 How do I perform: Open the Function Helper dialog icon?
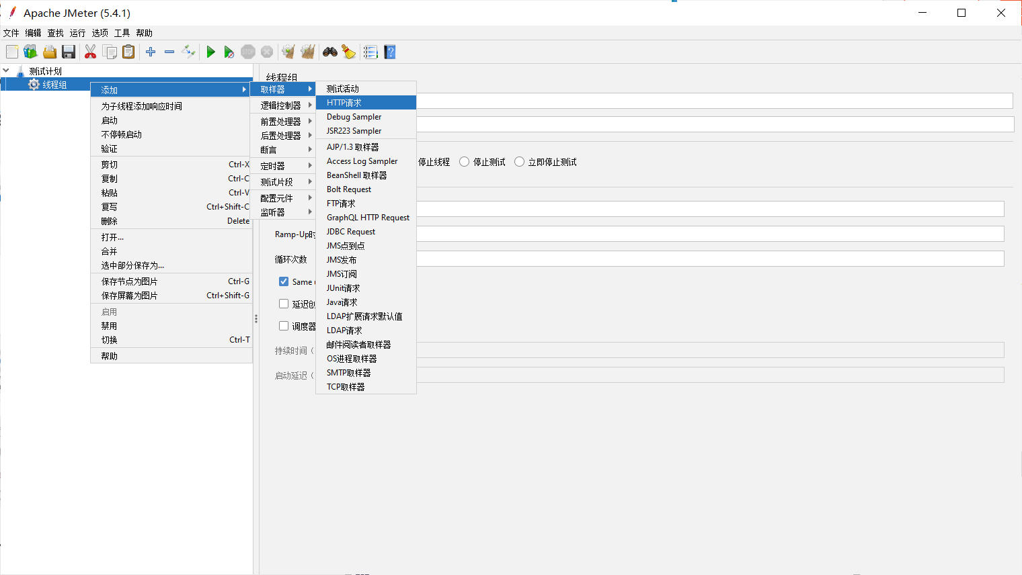click(370, 52)
